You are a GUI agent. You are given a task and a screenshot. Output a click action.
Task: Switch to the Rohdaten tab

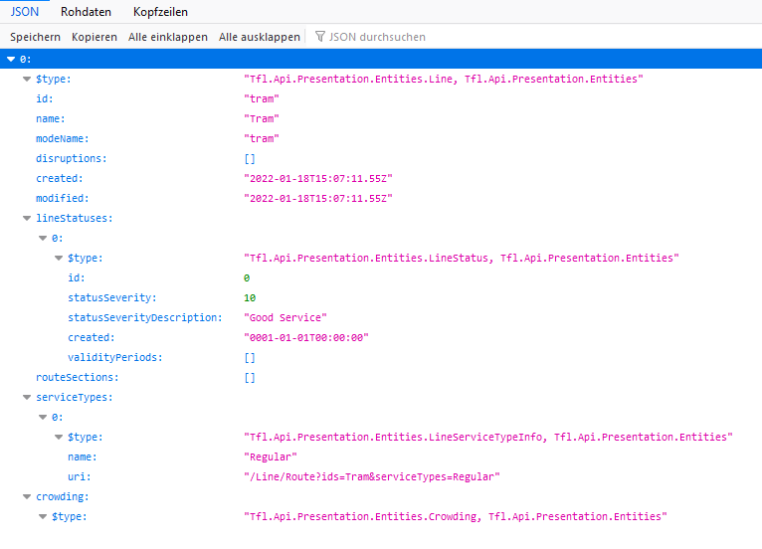(x=86, y=12)
